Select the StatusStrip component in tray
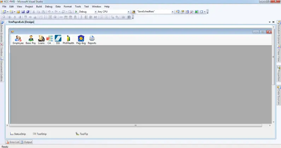Screen dimensions: 281x148 click(x=18, y=134)
